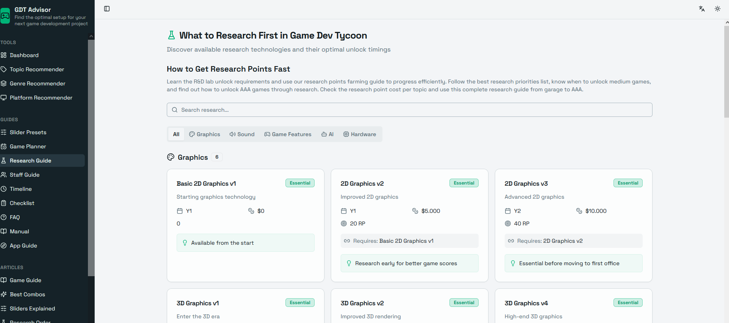
Task: Click the $5.000 cost value
Action: coord(431,211)
